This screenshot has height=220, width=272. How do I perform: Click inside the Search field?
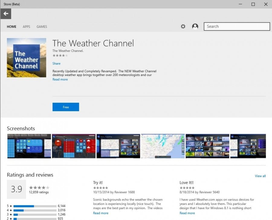click(x=237, y=26)
